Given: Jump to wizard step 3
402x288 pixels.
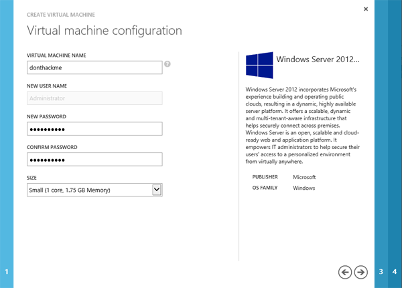Looking at the screenshot, I should (381, 271).
